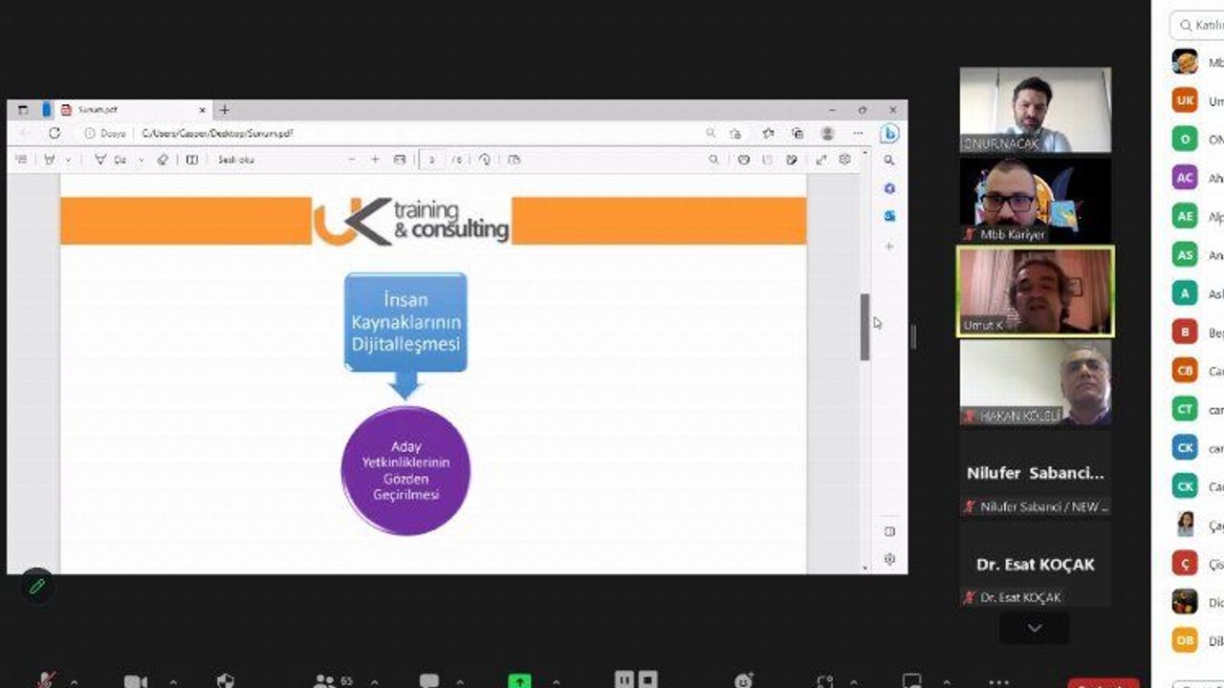Click the green share screen icon
This screenshot has width=1224, height=688.
[x=519, y=681]
